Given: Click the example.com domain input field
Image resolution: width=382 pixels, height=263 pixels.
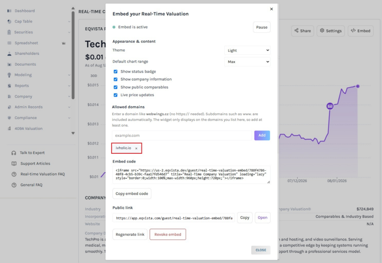Looking at the screenshot, I should 182,135.
